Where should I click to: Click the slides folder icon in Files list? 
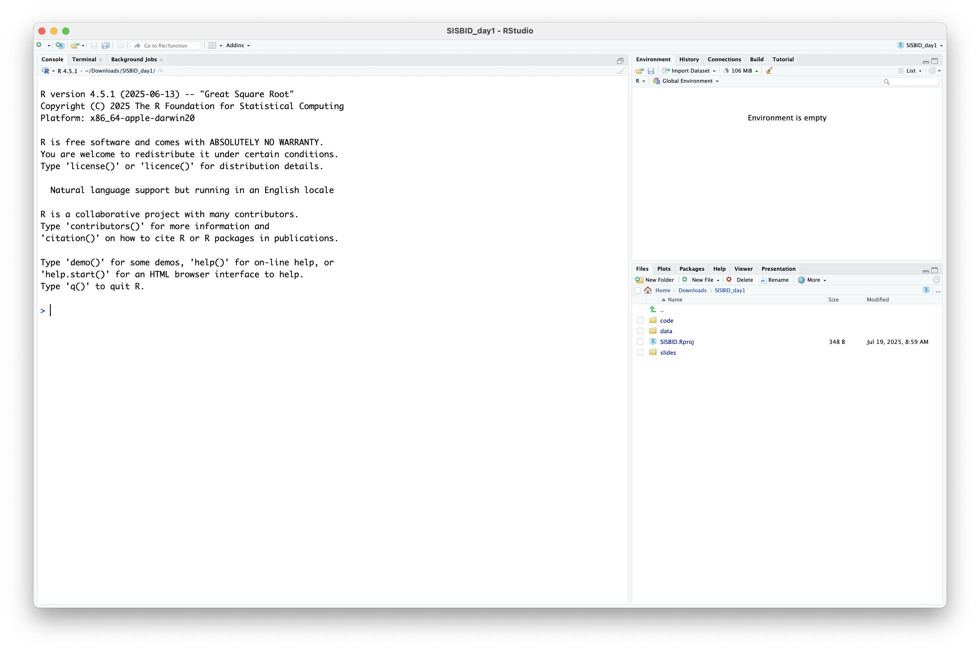pyautogui.click(x=653, y=352)
